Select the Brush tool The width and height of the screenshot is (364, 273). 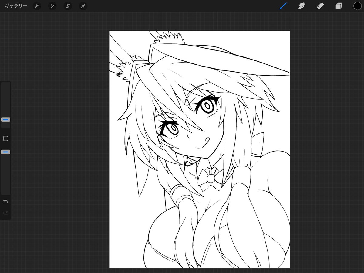point(283,6)
